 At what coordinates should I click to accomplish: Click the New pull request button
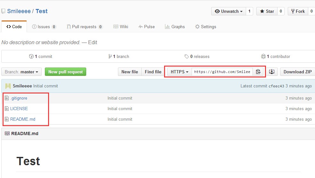pyautogui.click(x=65, y=72)
